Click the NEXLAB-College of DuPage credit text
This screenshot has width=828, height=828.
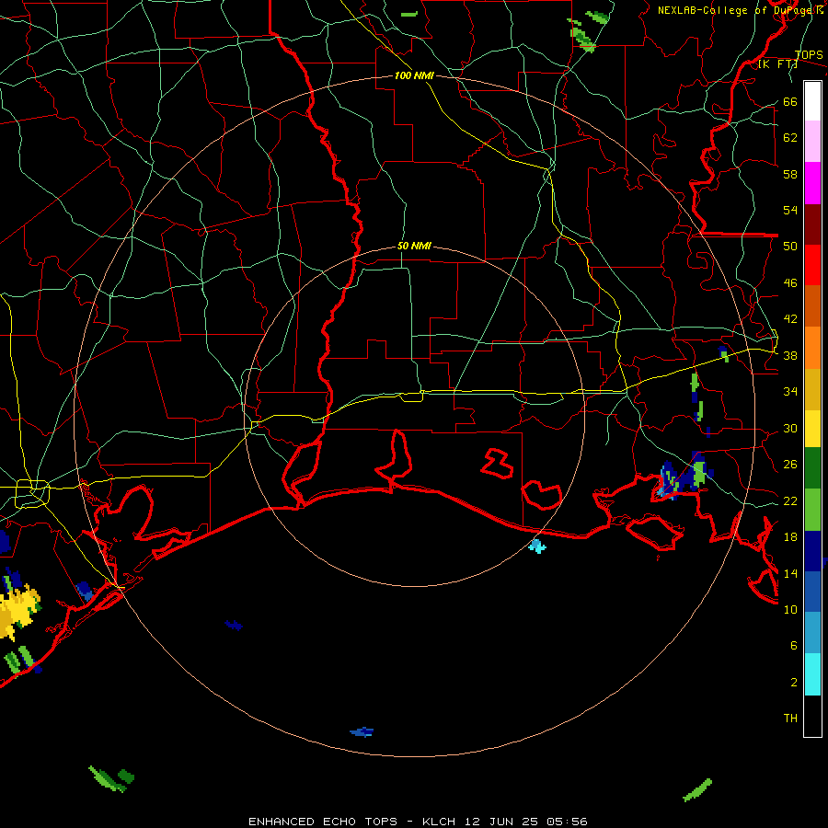coord(741,10)
